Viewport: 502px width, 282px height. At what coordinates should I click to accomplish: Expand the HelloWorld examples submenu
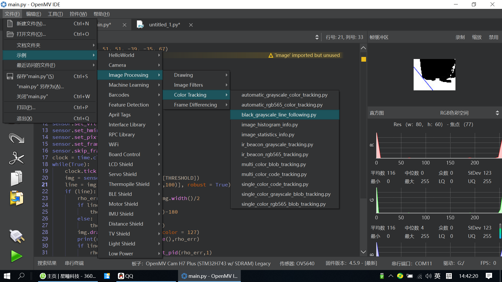point(130,55)
